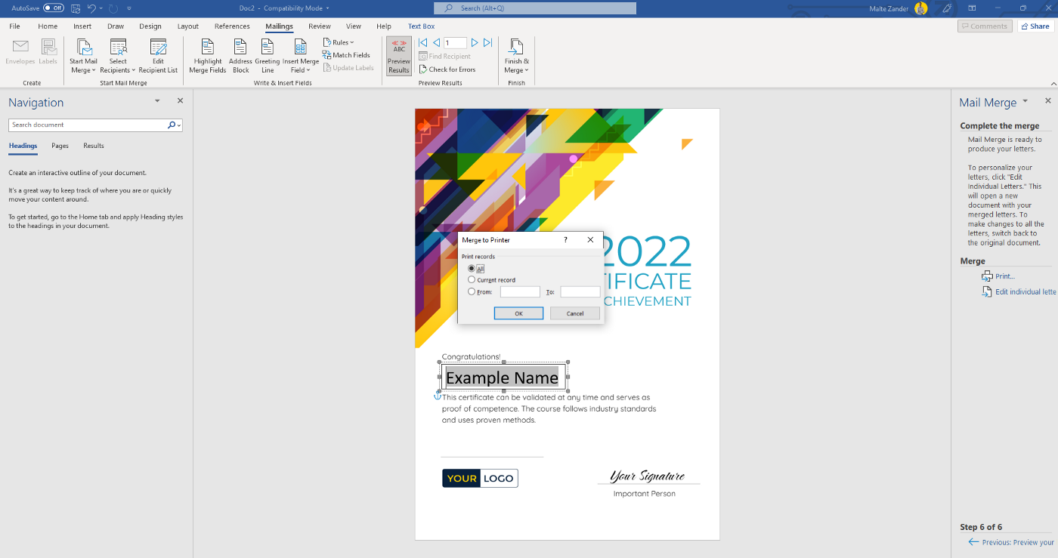
Task: Select the All print records option
Action: pos(471,268)
